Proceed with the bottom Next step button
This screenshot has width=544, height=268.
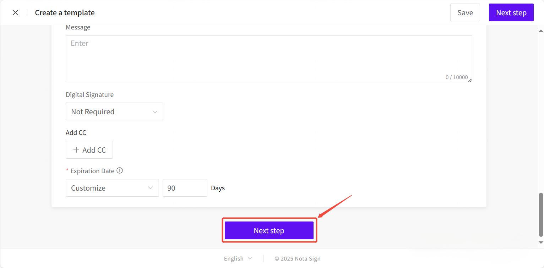269,230
